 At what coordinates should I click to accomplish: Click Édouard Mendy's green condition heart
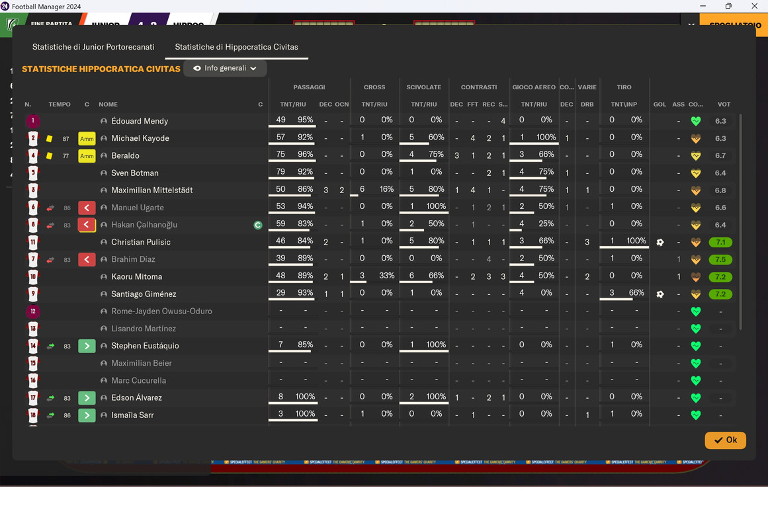[695, 121]
